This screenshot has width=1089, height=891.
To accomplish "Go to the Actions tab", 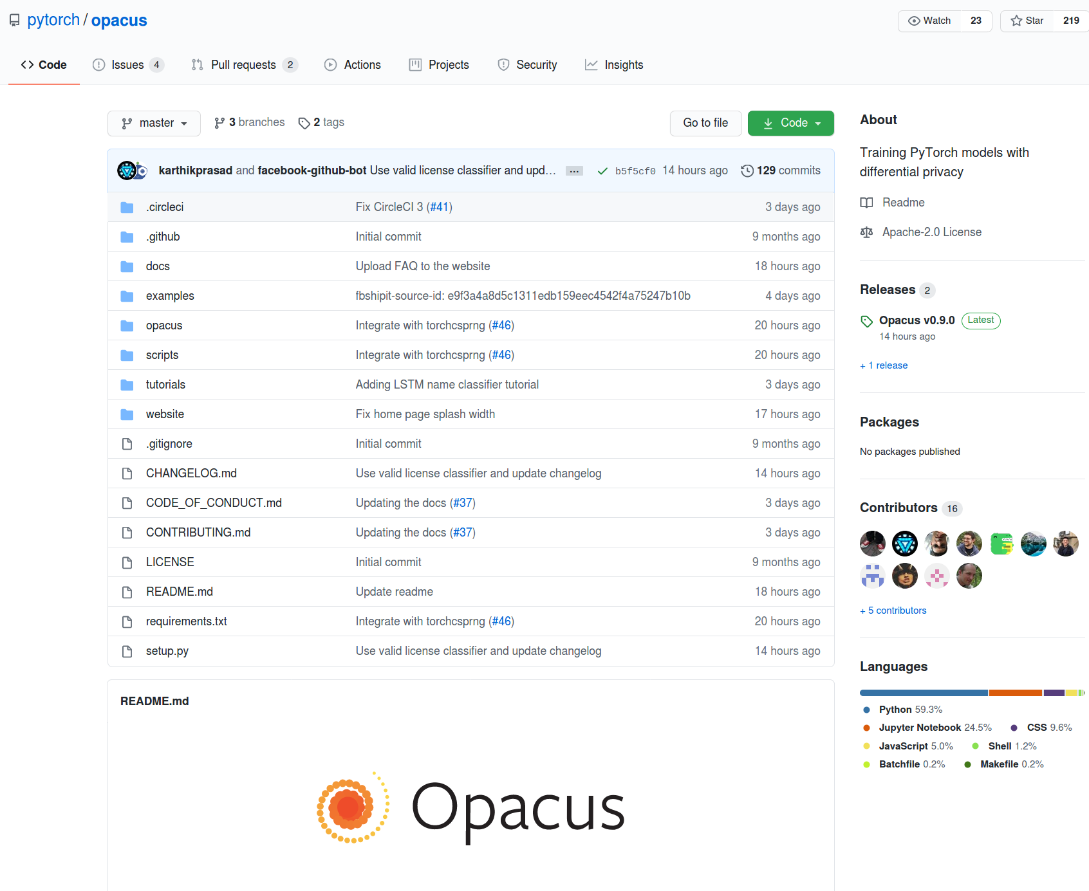I will (353, 65).
